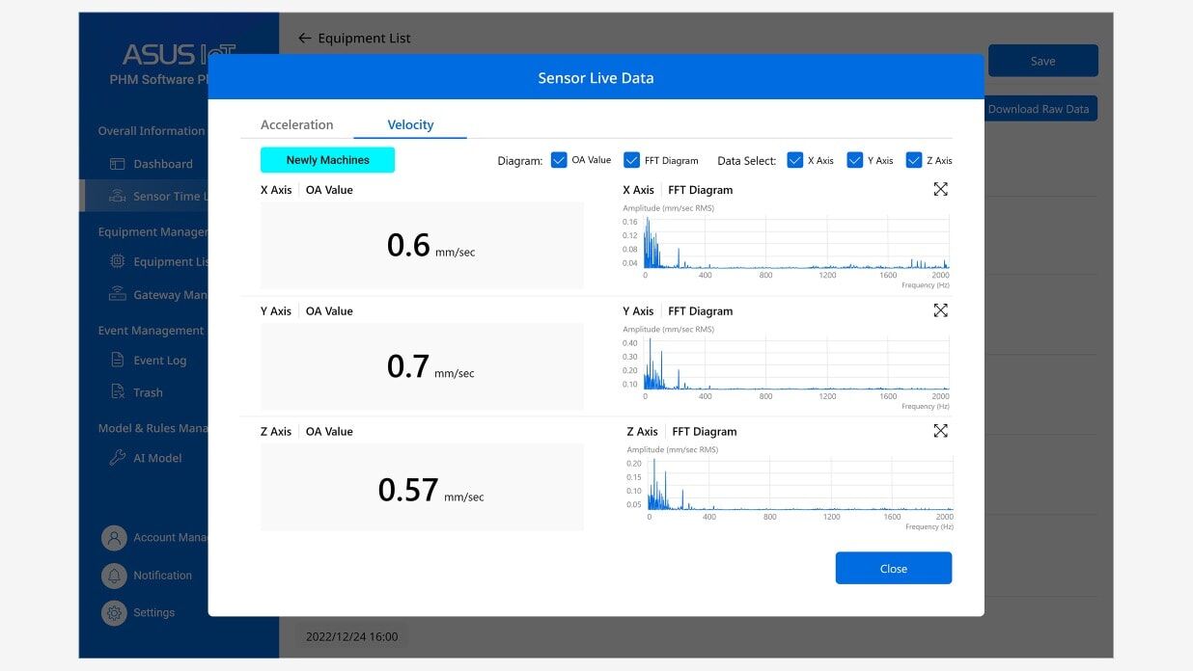1193x671 pixels.
Task: Open the Settings gear icon
Action: pyautogui.click(x=114, y=612)
